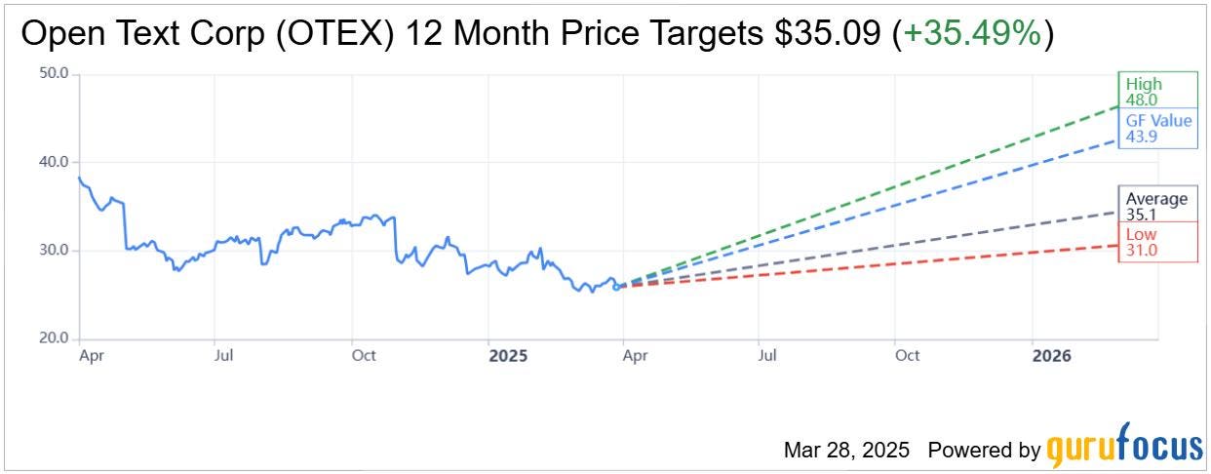Click the Mar 28, 2025 date text
This screenshot has height=474, width=1211.
(x=846, y=451)
